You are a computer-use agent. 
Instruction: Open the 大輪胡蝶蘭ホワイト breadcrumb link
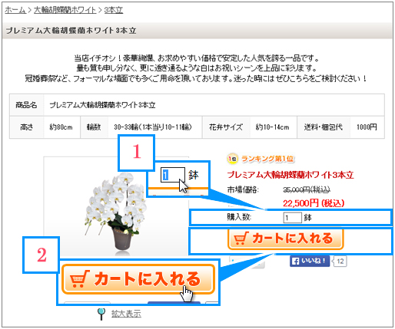[65, 10]
